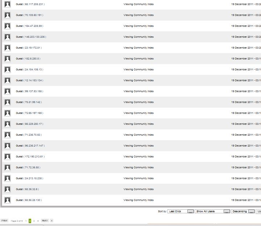Click avatar of guest 12.14.153.134
Screen dimensions: 261x226
(x=7, y=81)
